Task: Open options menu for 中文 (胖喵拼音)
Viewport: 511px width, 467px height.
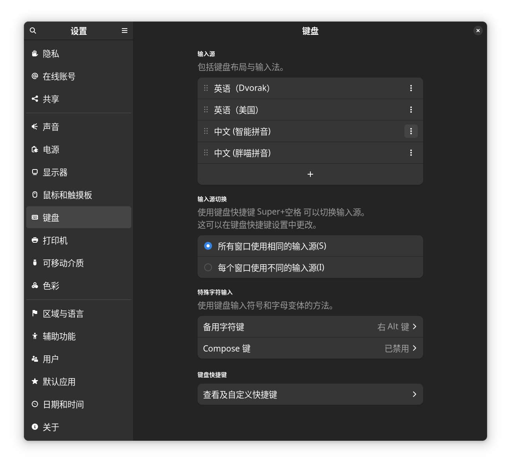Action: 411,153
